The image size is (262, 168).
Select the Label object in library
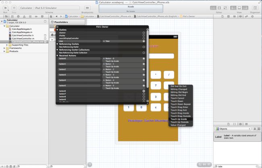point(237,137)
